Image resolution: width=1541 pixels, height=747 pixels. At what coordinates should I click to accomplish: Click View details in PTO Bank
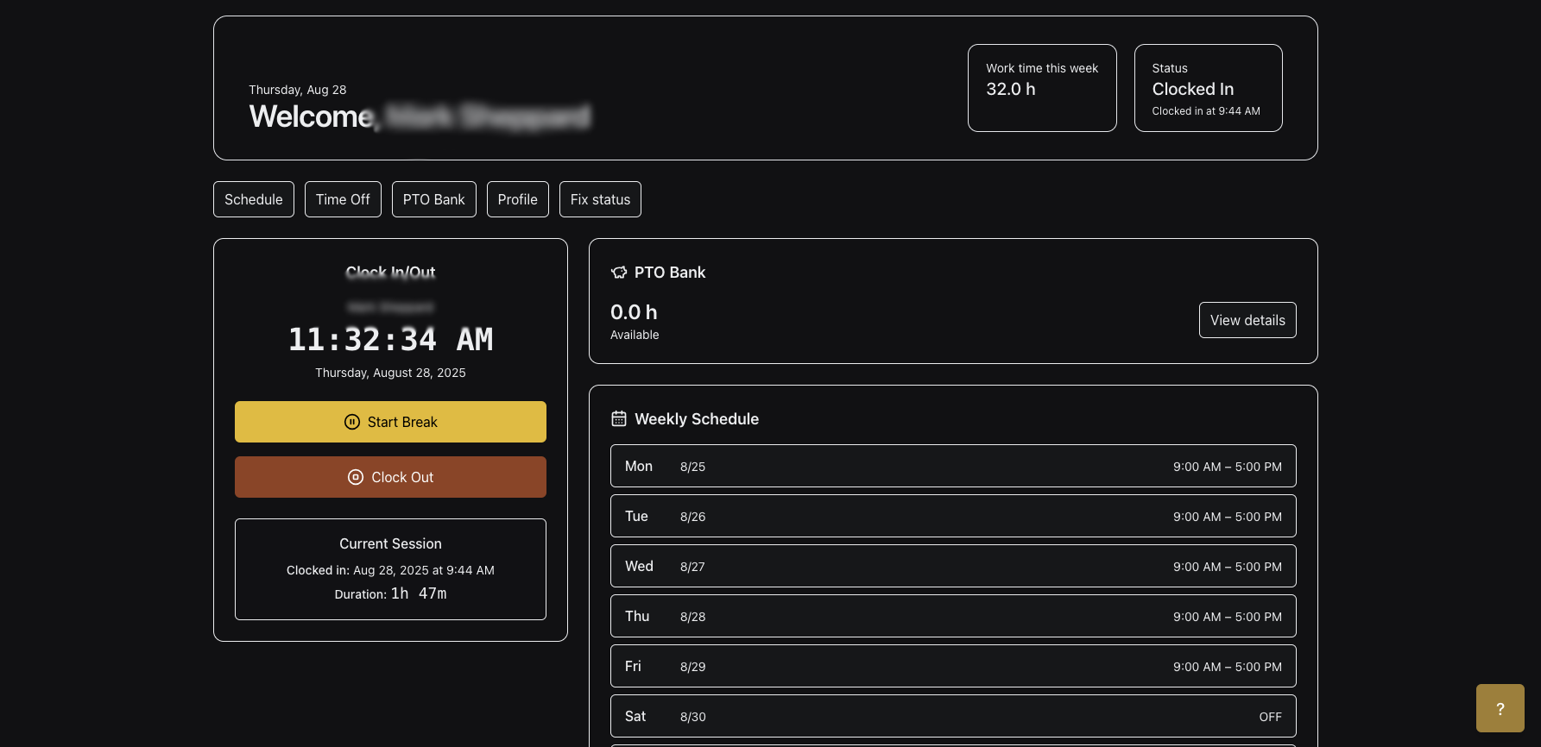[1247, 320]
